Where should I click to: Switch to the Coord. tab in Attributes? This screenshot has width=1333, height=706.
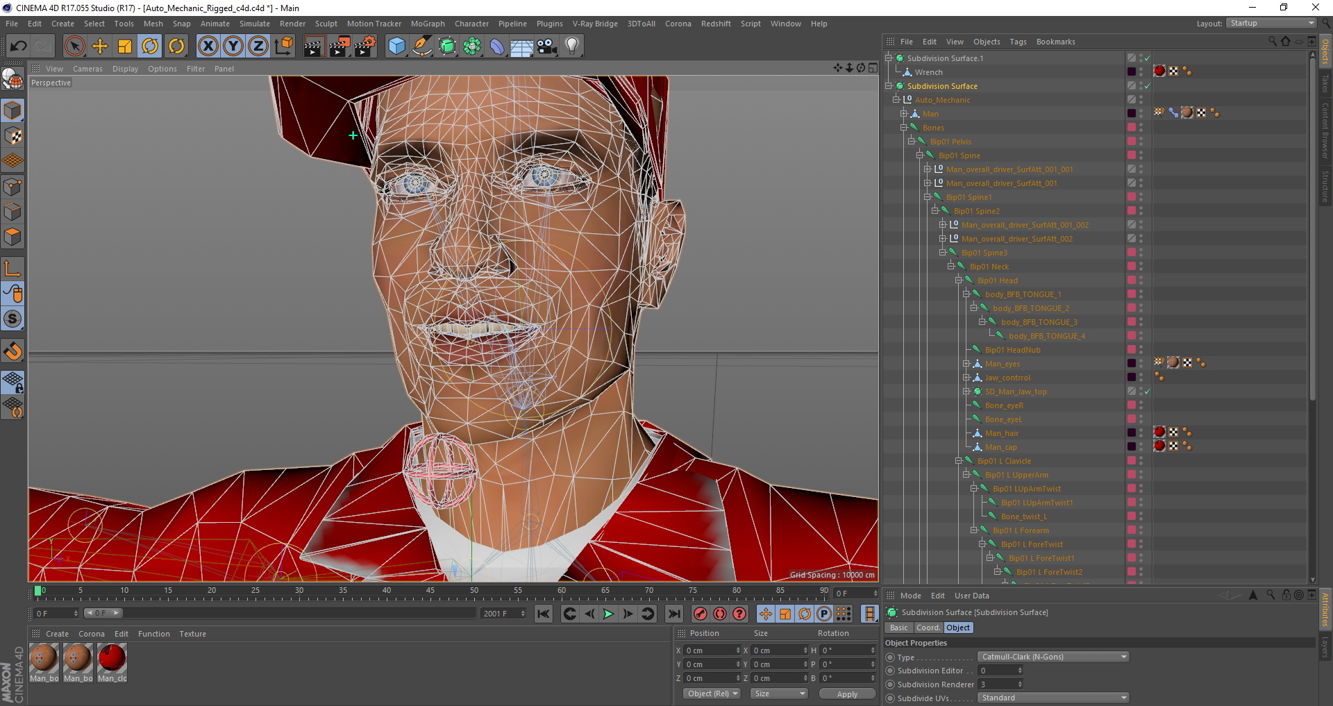928,628
